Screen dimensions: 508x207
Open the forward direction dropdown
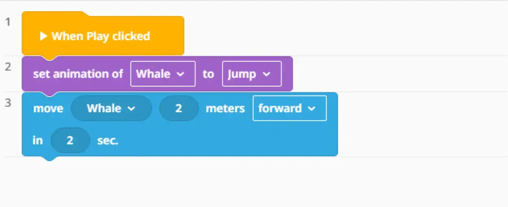click(289, 108)
